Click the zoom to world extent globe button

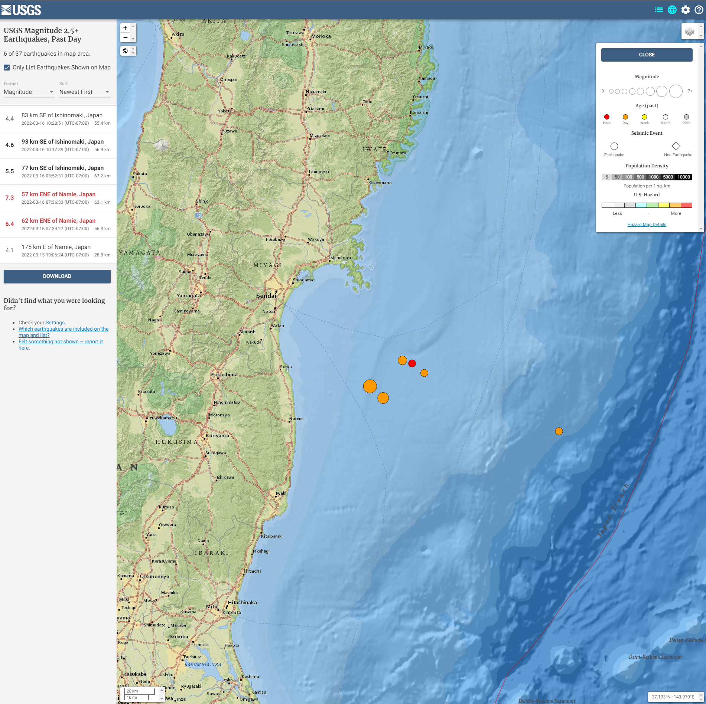[126, 51]
